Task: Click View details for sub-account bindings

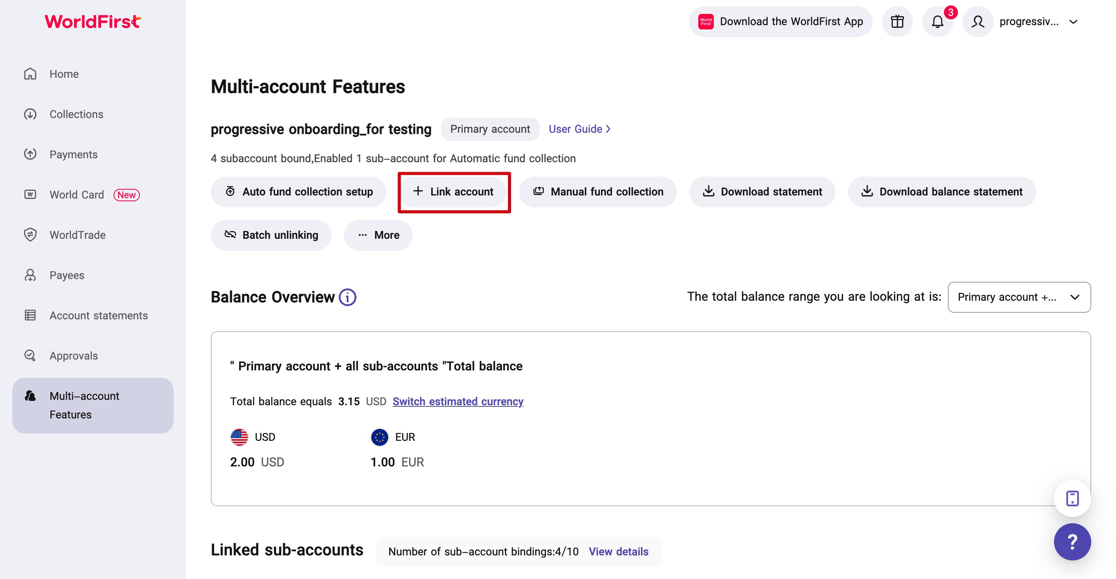Action: coord(618,552)
